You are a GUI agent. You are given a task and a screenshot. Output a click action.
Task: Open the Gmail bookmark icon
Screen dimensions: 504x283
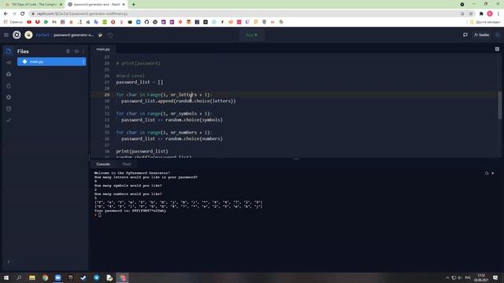click(54, 22)
